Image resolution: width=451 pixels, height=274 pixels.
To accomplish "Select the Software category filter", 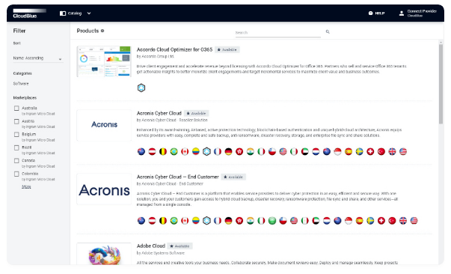I will click(x=21, y=84).
